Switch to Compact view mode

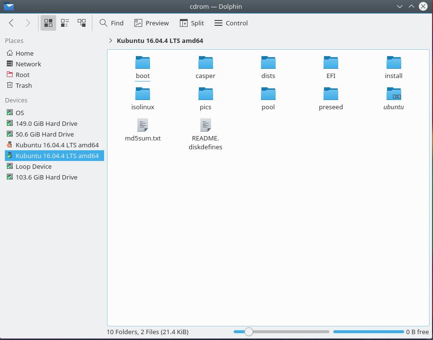65,23
